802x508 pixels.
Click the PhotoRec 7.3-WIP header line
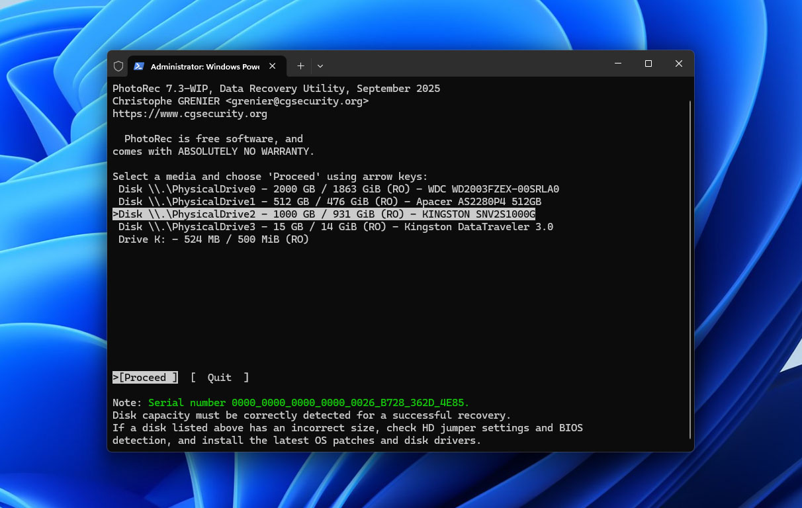pyautogui.click(x=276, y=89)
